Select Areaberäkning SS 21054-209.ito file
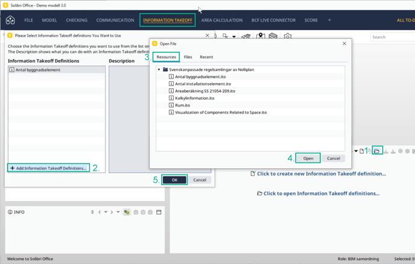 click(x=205, y=91)
